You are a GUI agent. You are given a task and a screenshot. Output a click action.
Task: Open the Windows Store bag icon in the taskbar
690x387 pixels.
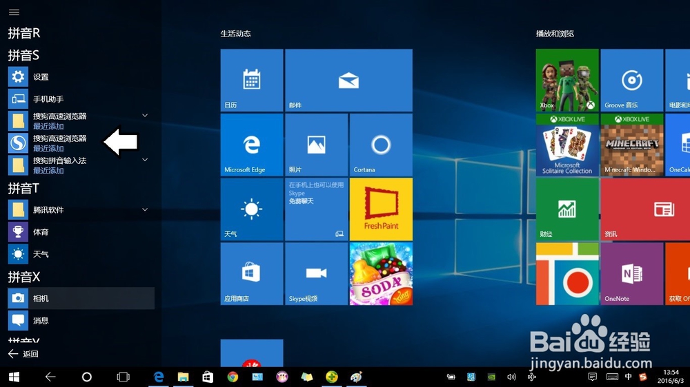tap(208, 377)
